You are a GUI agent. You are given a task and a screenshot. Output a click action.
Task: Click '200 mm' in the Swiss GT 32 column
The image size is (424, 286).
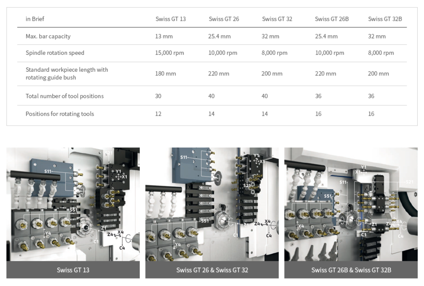pos(272,74)
